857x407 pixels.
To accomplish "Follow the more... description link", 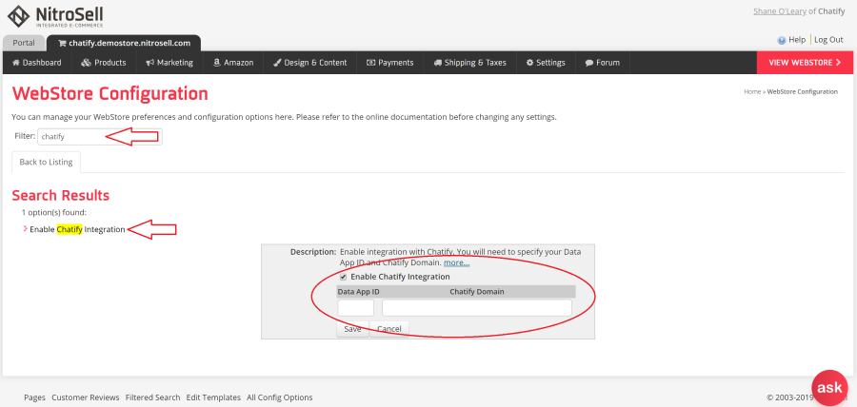I will 456,262.
